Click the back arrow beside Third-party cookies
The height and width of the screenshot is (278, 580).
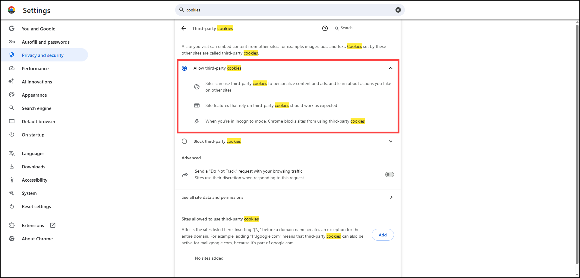point(184,28)
